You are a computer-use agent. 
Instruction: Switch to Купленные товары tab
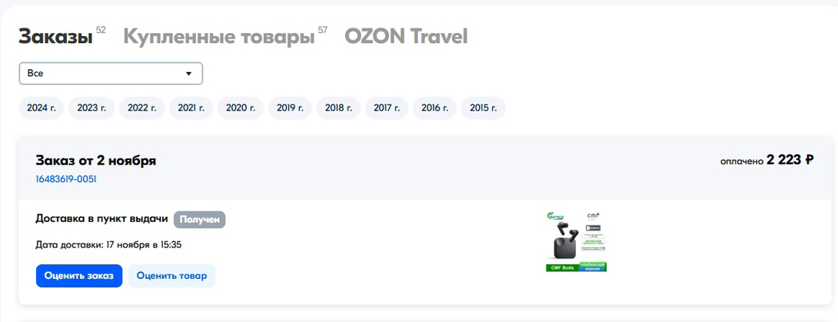click(x=218, y=36)
